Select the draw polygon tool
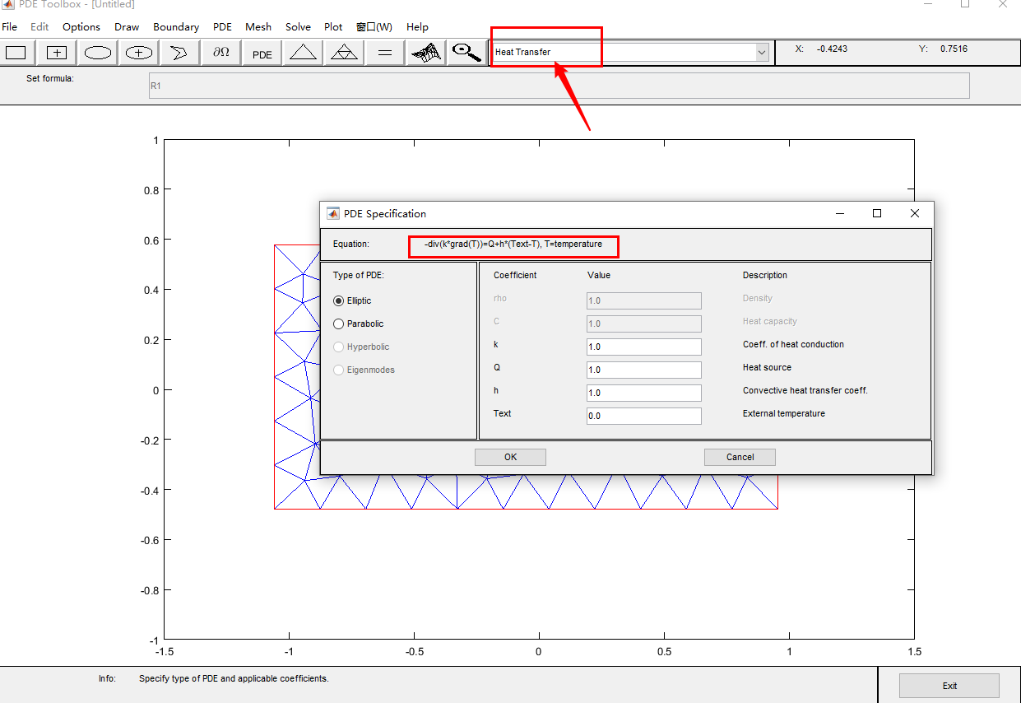This screenshot has height=703, width=1021. point(179,53)
